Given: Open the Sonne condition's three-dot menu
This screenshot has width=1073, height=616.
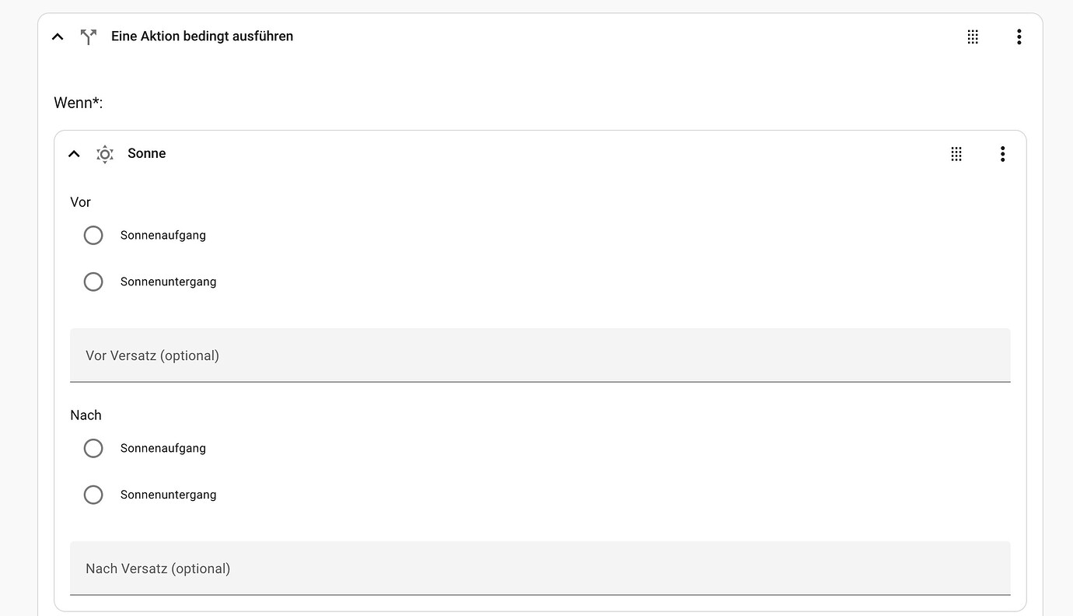Looking at the screenshot, I should (x=1002, y=154).
